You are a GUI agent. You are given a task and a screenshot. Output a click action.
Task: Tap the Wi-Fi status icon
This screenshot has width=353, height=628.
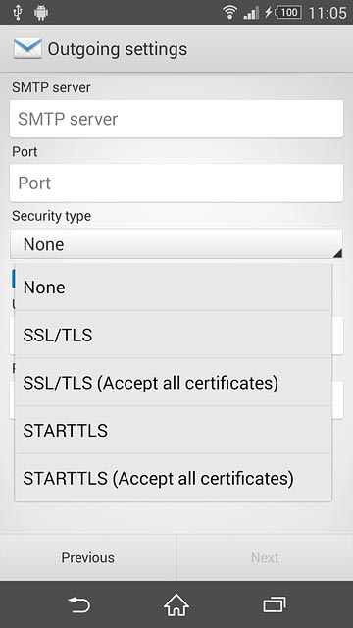[230, 13]
